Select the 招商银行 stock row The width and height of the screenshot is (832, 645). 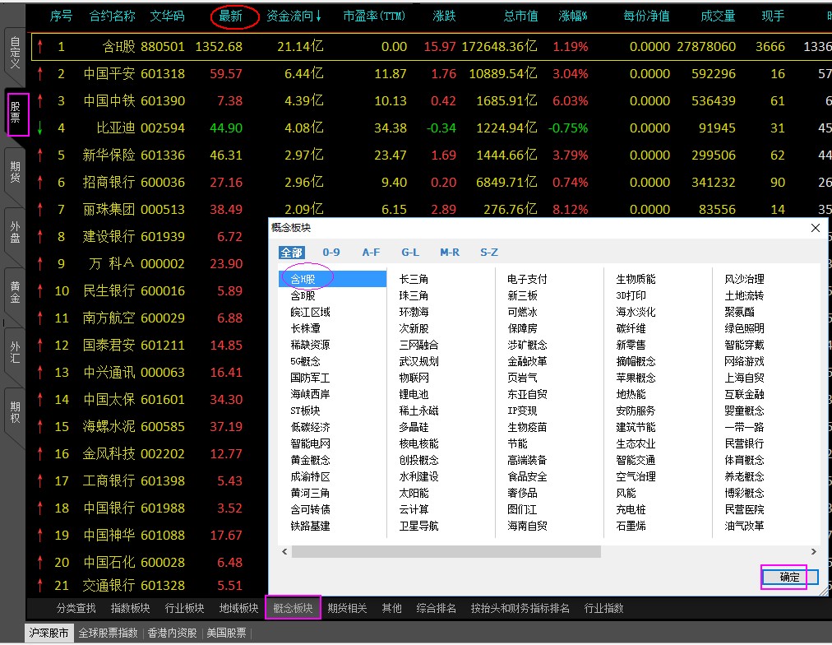click(109, 183)
